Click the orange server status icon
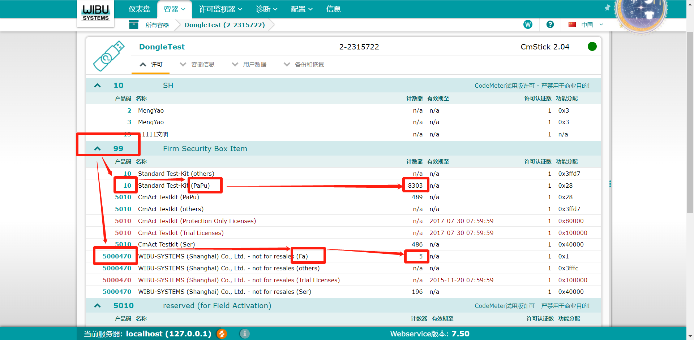Screen dimensions: 694x340 [x=222, y=334]
